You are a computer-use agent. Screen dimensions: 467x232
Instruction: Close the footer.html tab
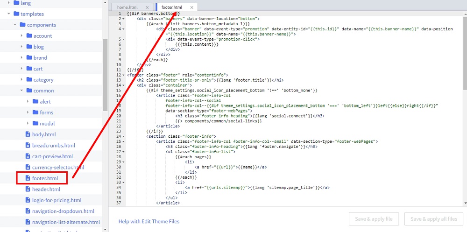[x=191, y=7]
